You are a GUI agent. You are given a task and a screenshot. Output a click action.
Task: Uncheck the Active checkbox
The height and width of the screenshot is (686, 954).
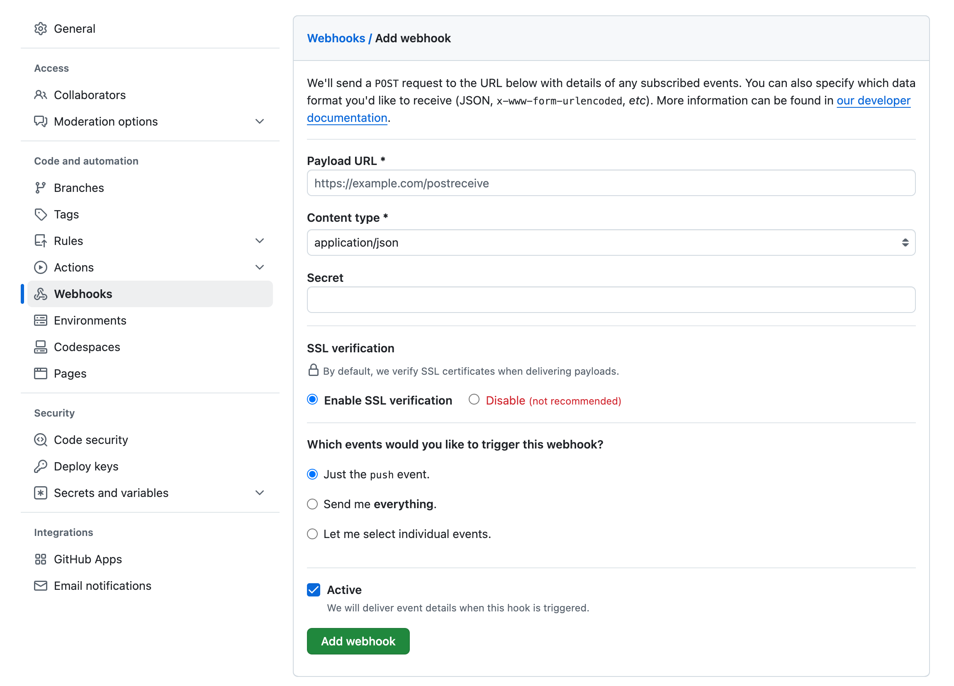pos(314,590)
